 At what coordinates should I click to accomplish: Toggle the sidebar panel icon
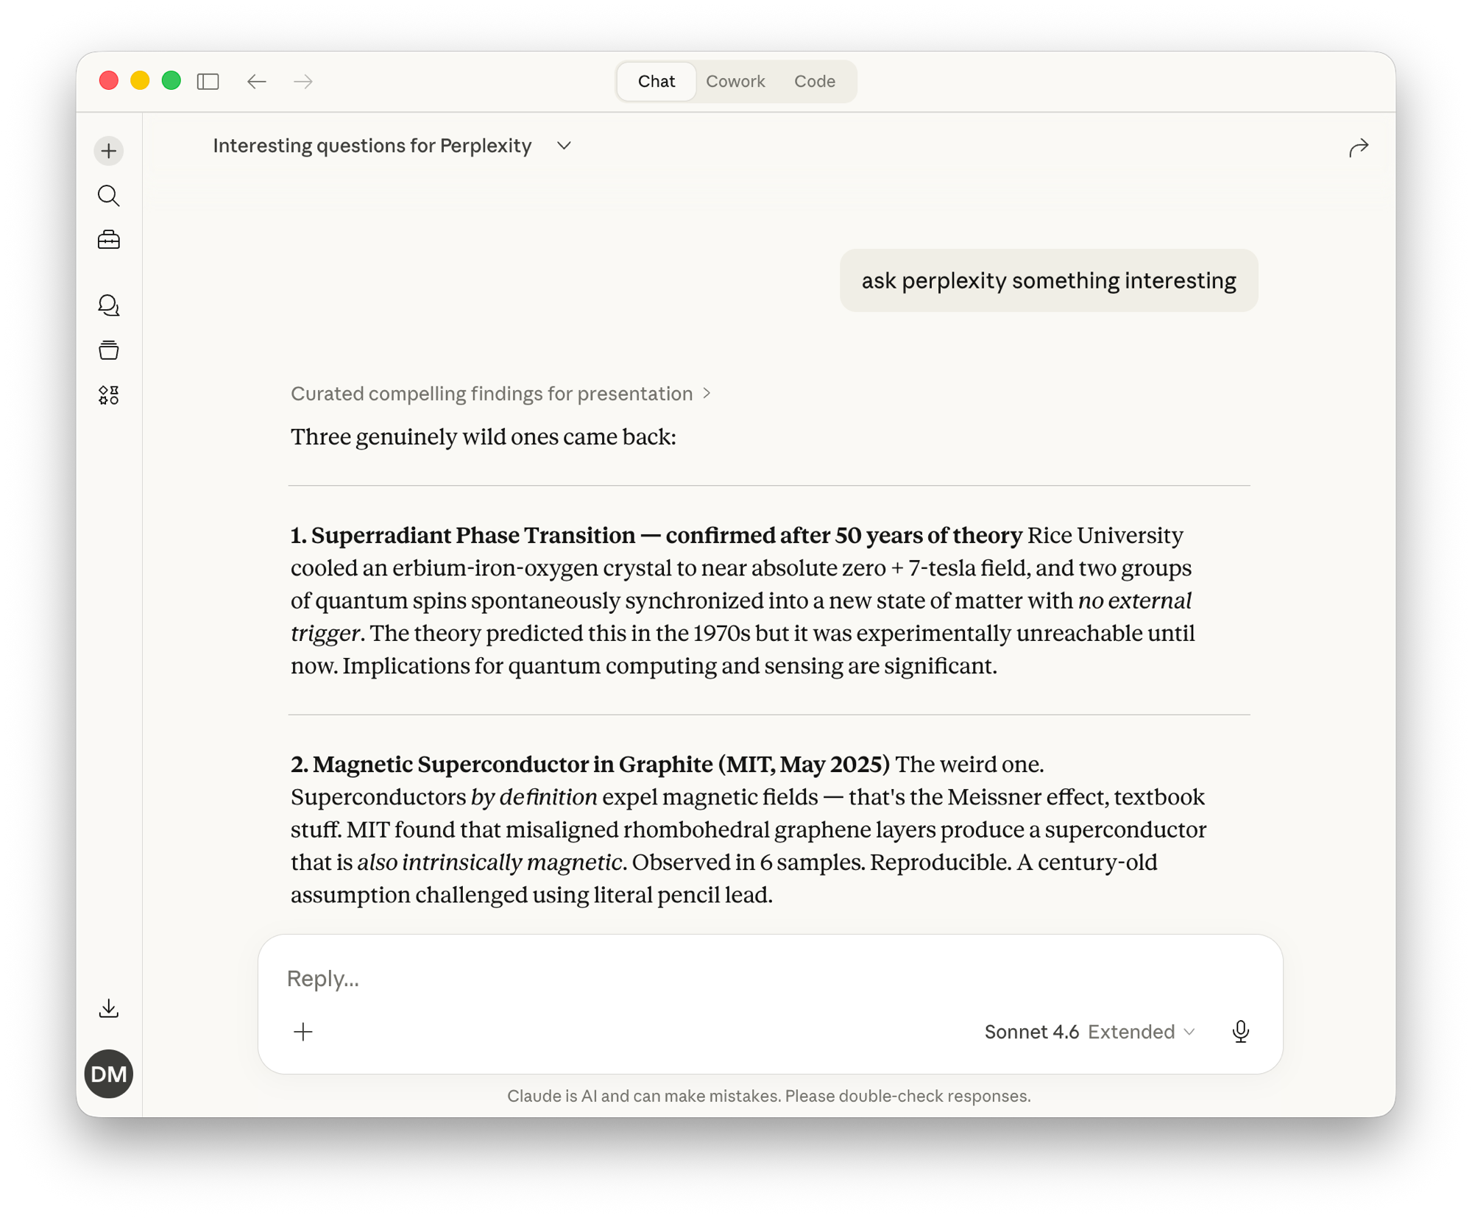pyautogui.click(x=207, y=81)
